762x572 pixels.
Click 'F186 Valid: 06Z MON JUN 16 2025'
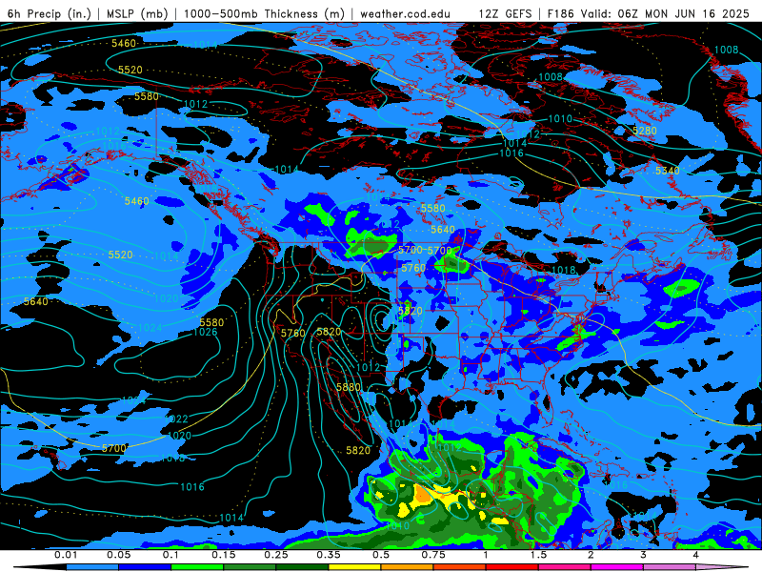[649, 13]
